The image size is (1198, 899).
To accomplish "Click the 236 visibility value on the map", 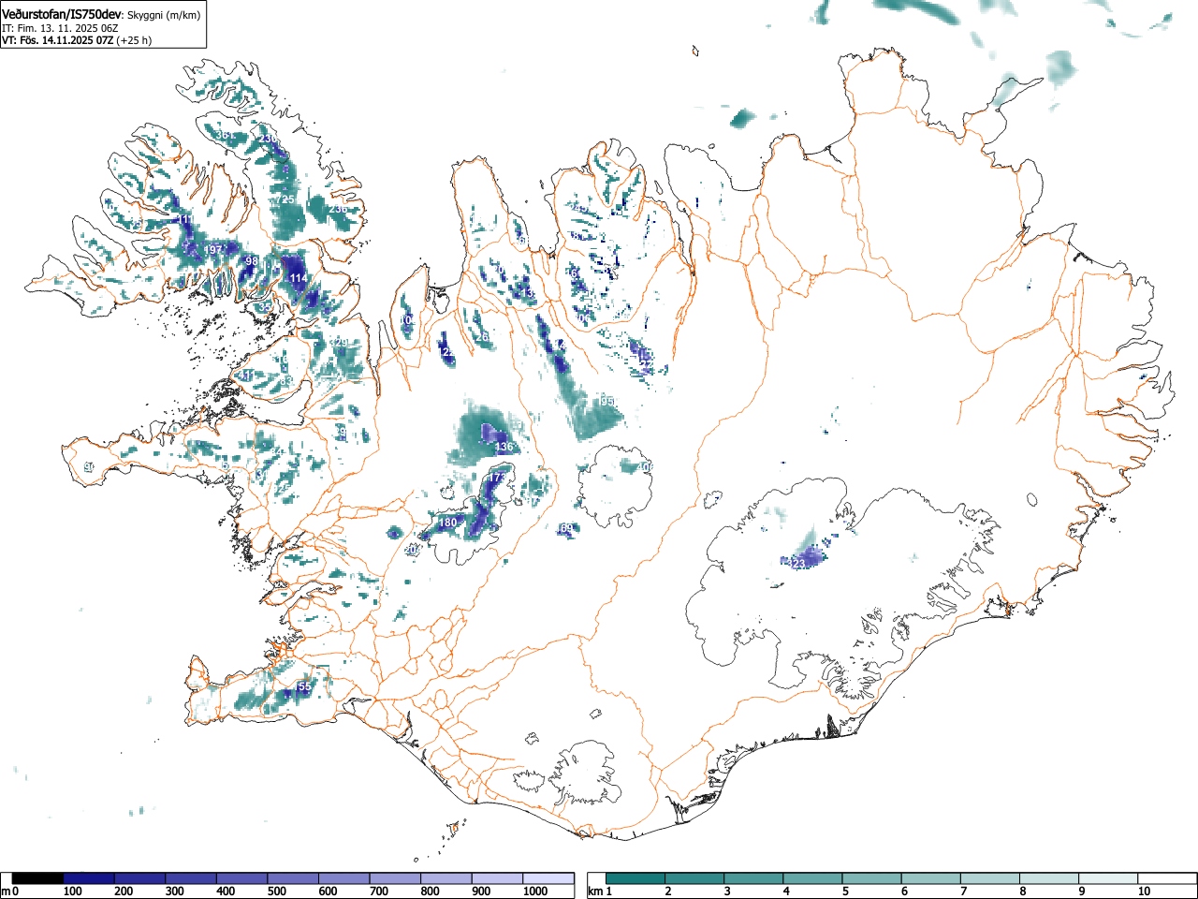I will 336,209.
